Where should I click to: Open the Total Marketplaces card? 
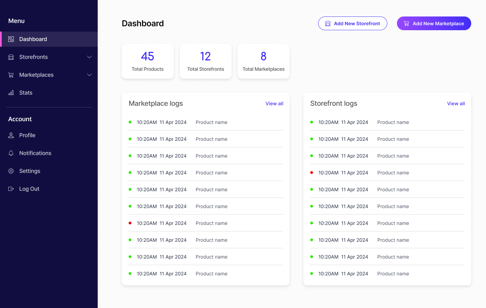point(263,61)
